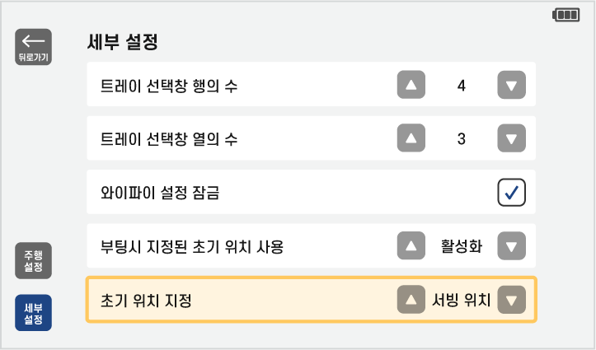This screenshot has height=350, width=596.
Task: Click the back arrow (뒤로가기) button
Action: click(x=33, y=47)
